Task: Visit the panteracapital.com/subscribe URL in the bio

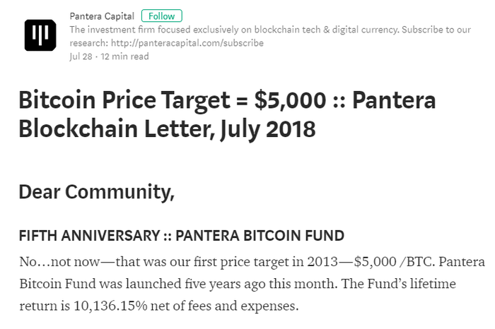Action: pos(187,43)
